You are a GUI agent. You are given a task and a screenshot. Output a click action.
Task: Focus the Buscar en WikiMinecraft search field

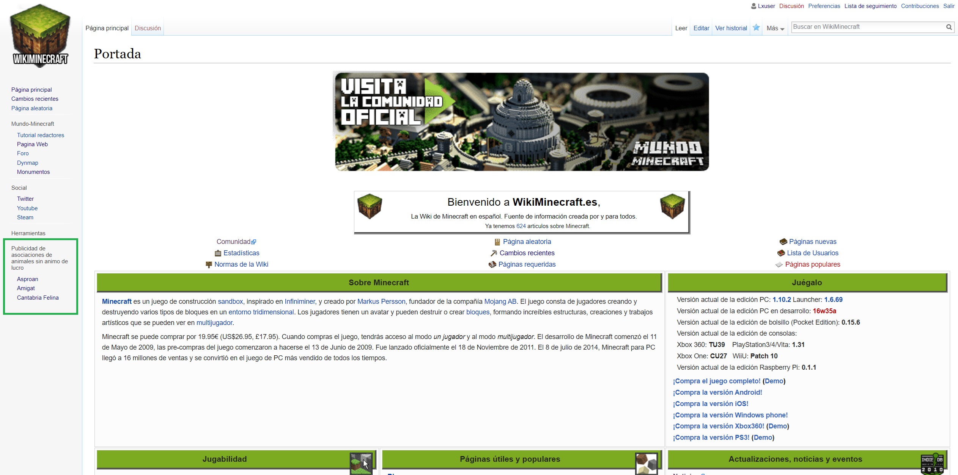(867, 27)
